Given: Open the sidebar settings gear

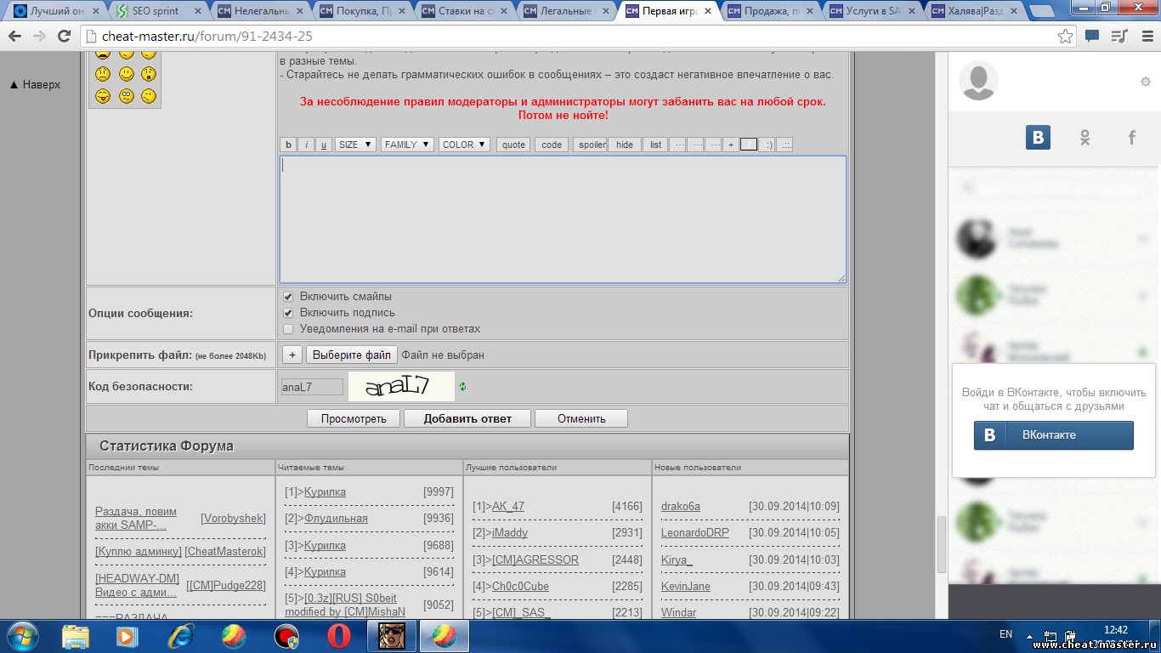Looking at the screenshot, I should 1145,82.
